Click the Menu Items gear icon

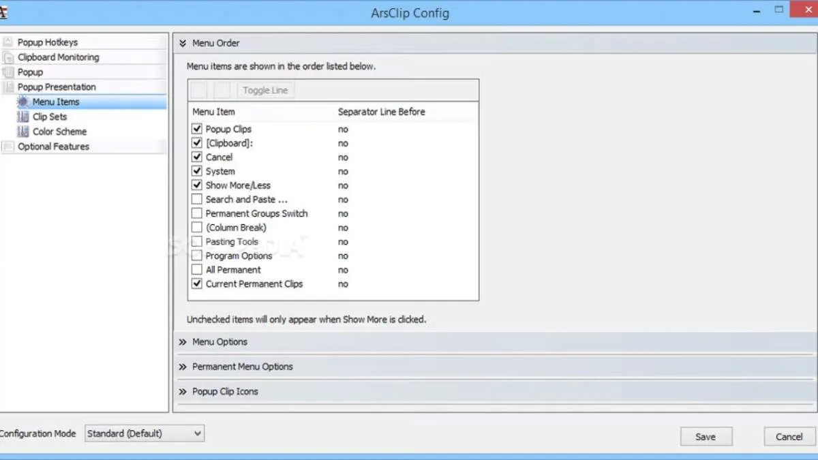click(23, 102)
